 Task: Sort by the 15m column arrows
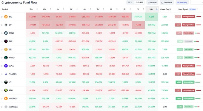coord(50,9)
